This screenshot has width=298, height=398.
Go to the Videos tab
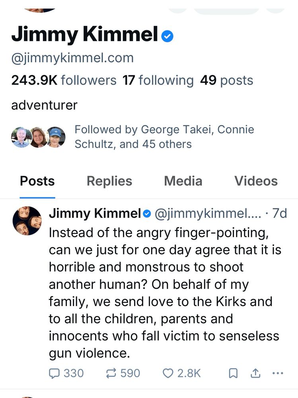point(256,181)
